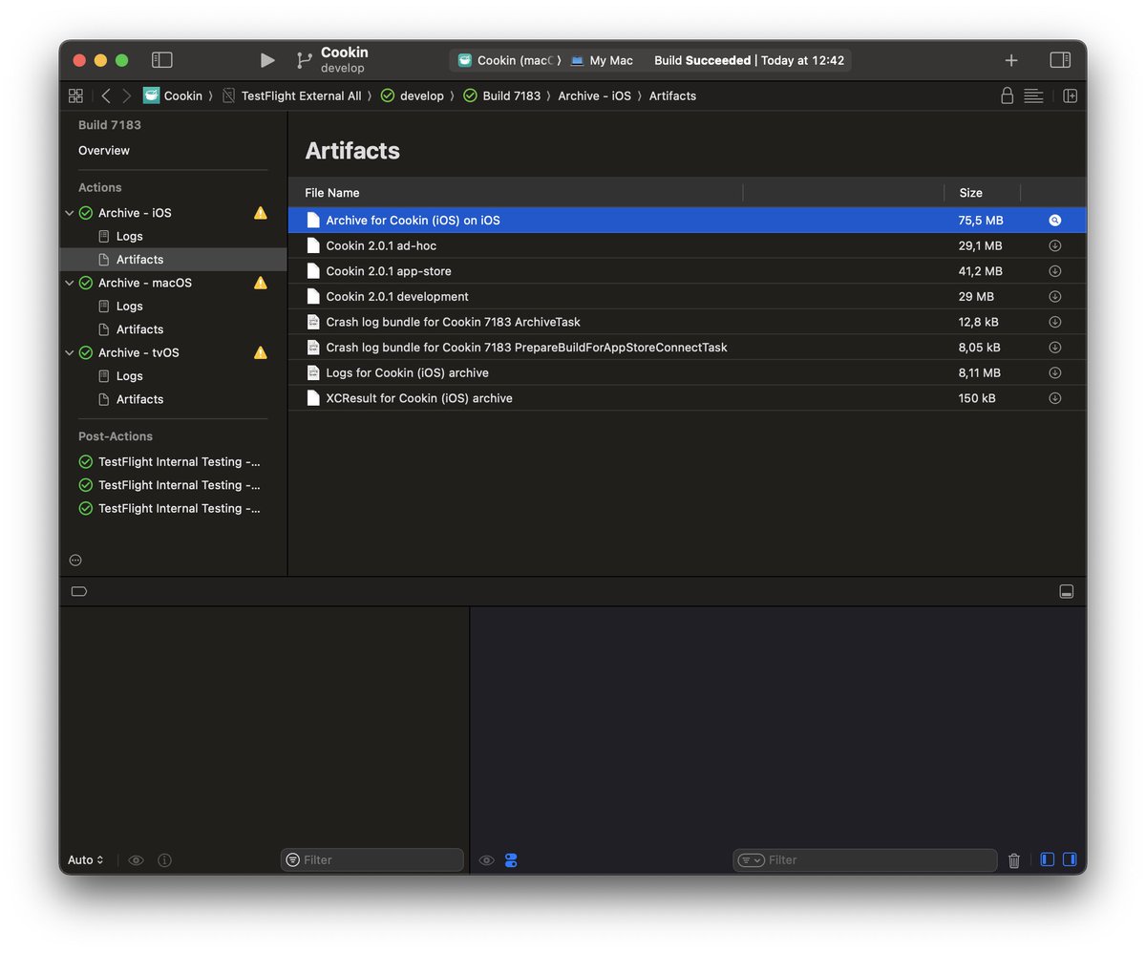Open the related items grid icon

click(75, 95)
